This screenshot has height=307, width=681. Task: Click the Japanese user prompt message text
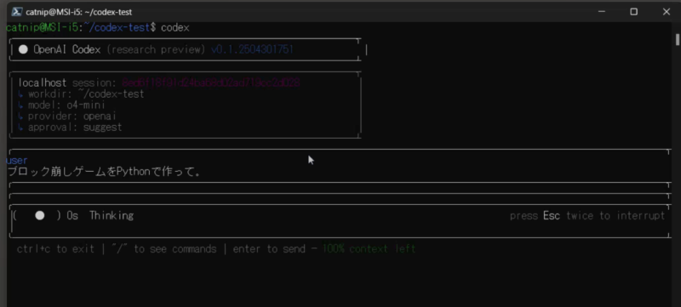[x=104, y=172]
